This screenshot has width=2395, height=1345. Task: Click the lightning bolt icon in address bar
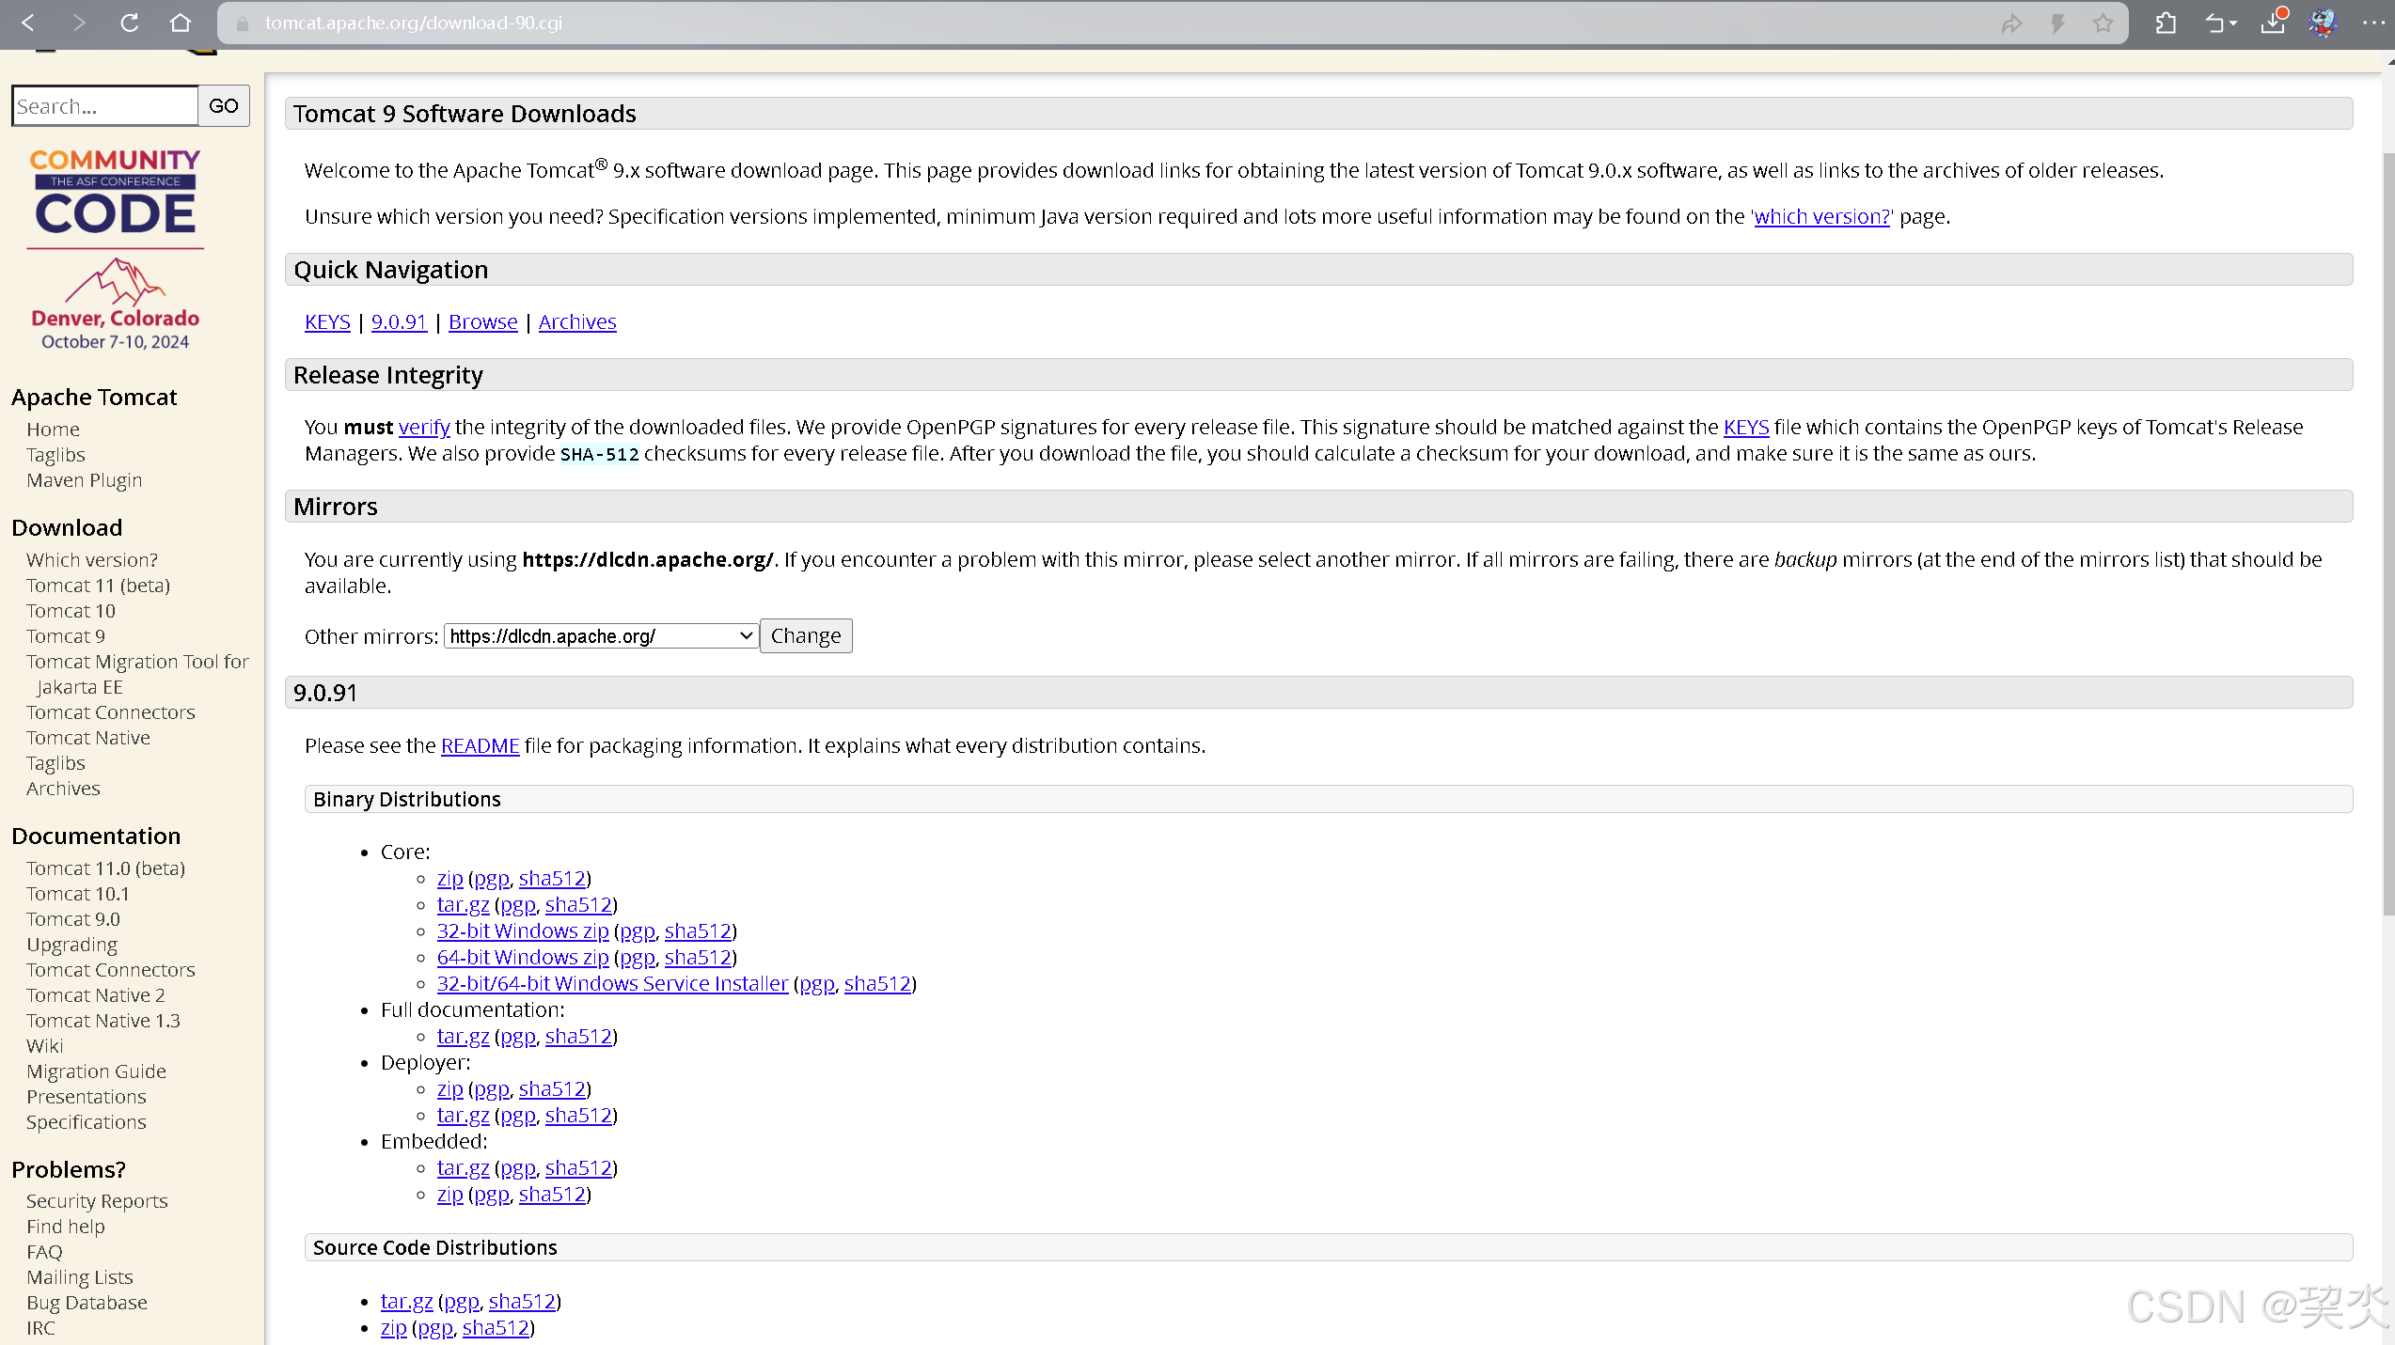point(2057,23)
